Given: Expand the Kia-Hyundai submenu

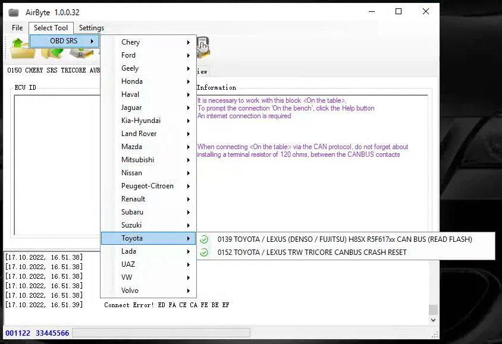Looking at the screenshot, I should [148, 121].
